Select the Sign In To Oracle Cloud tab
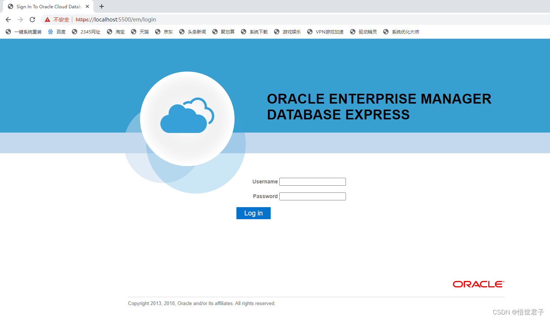Image resolution: width=550 pixels, height=319 pixels. [x=48, y=6]
